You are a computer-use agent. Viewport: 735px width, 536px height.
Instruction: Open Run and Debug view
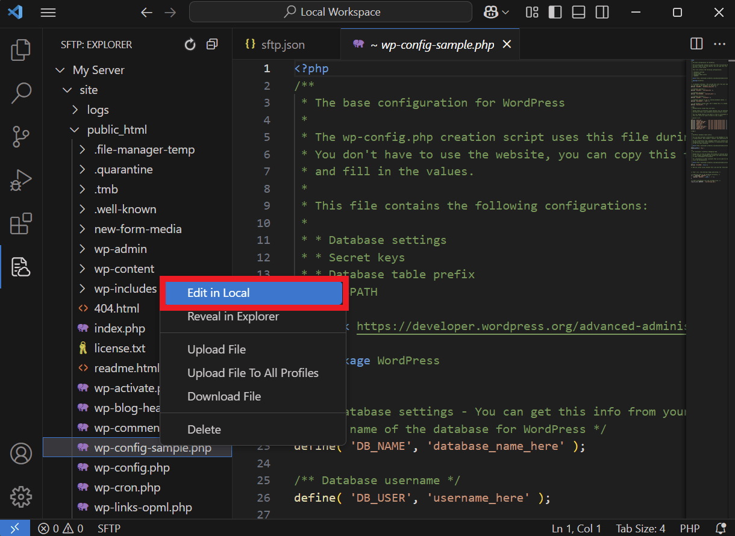pyautogui.click(x=21, y=180)
